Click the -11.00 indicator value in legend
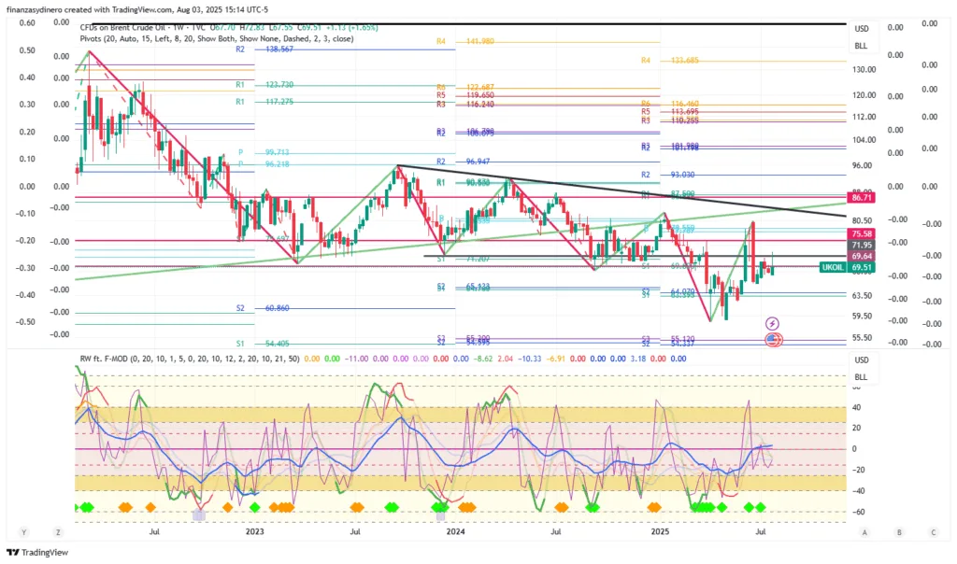This screenshot has width=957, height=564. tap(355, 359)
